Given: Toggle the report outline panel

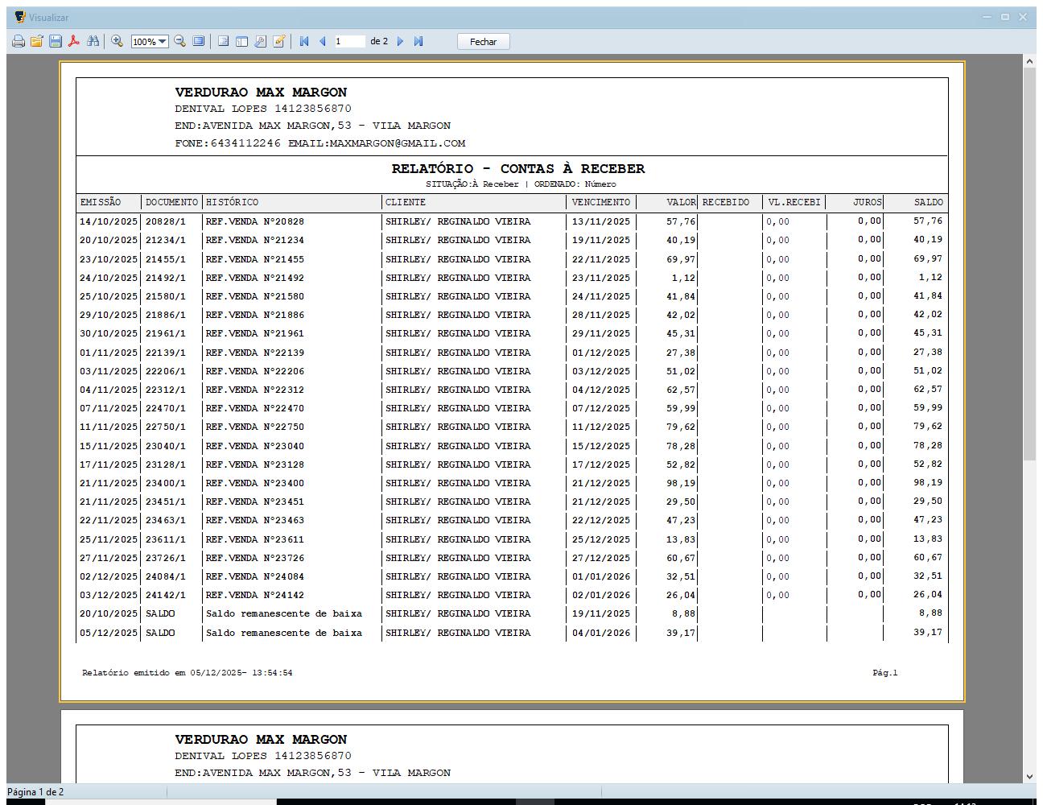Looking at the screenshot, I should tap(224, 41).
